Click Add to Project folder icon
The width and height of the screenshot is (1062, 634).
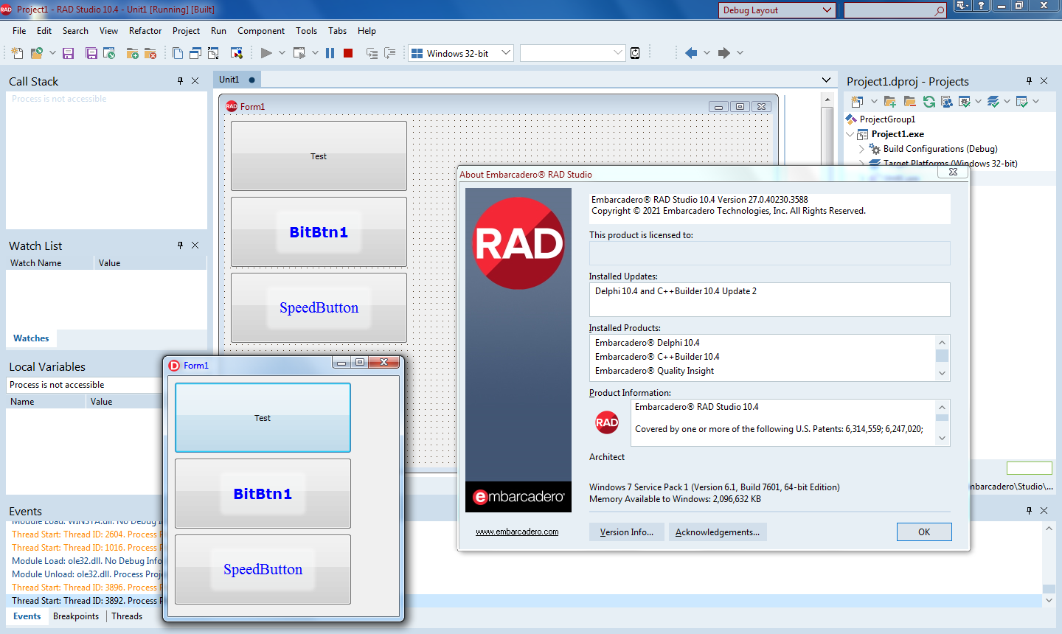point(133,53)
